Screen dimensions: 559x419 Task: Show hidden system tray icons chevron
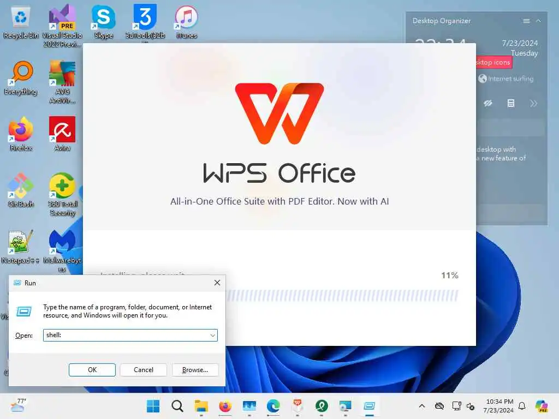[x=422, y=406]
